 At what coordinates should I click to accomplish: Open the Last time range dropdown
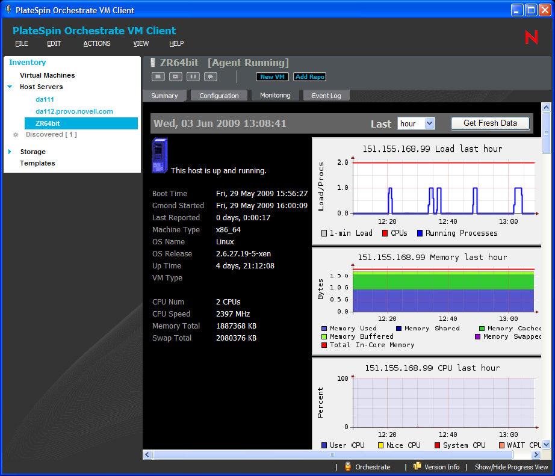[416, 123]
